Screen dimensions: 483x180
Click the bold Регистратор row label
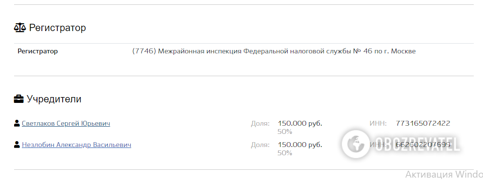pyautogui.click(x=37, y=51)
